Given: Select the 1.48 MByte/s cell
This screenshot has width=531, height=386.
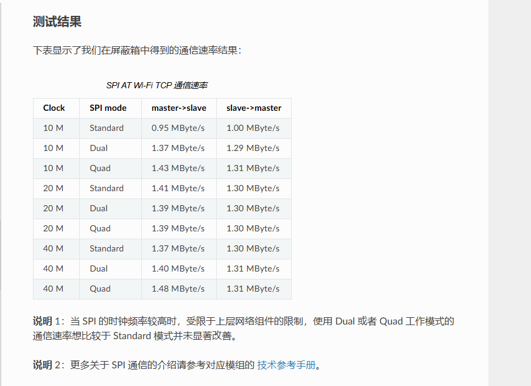Looking at the screenshot, I should coord(178,289).
